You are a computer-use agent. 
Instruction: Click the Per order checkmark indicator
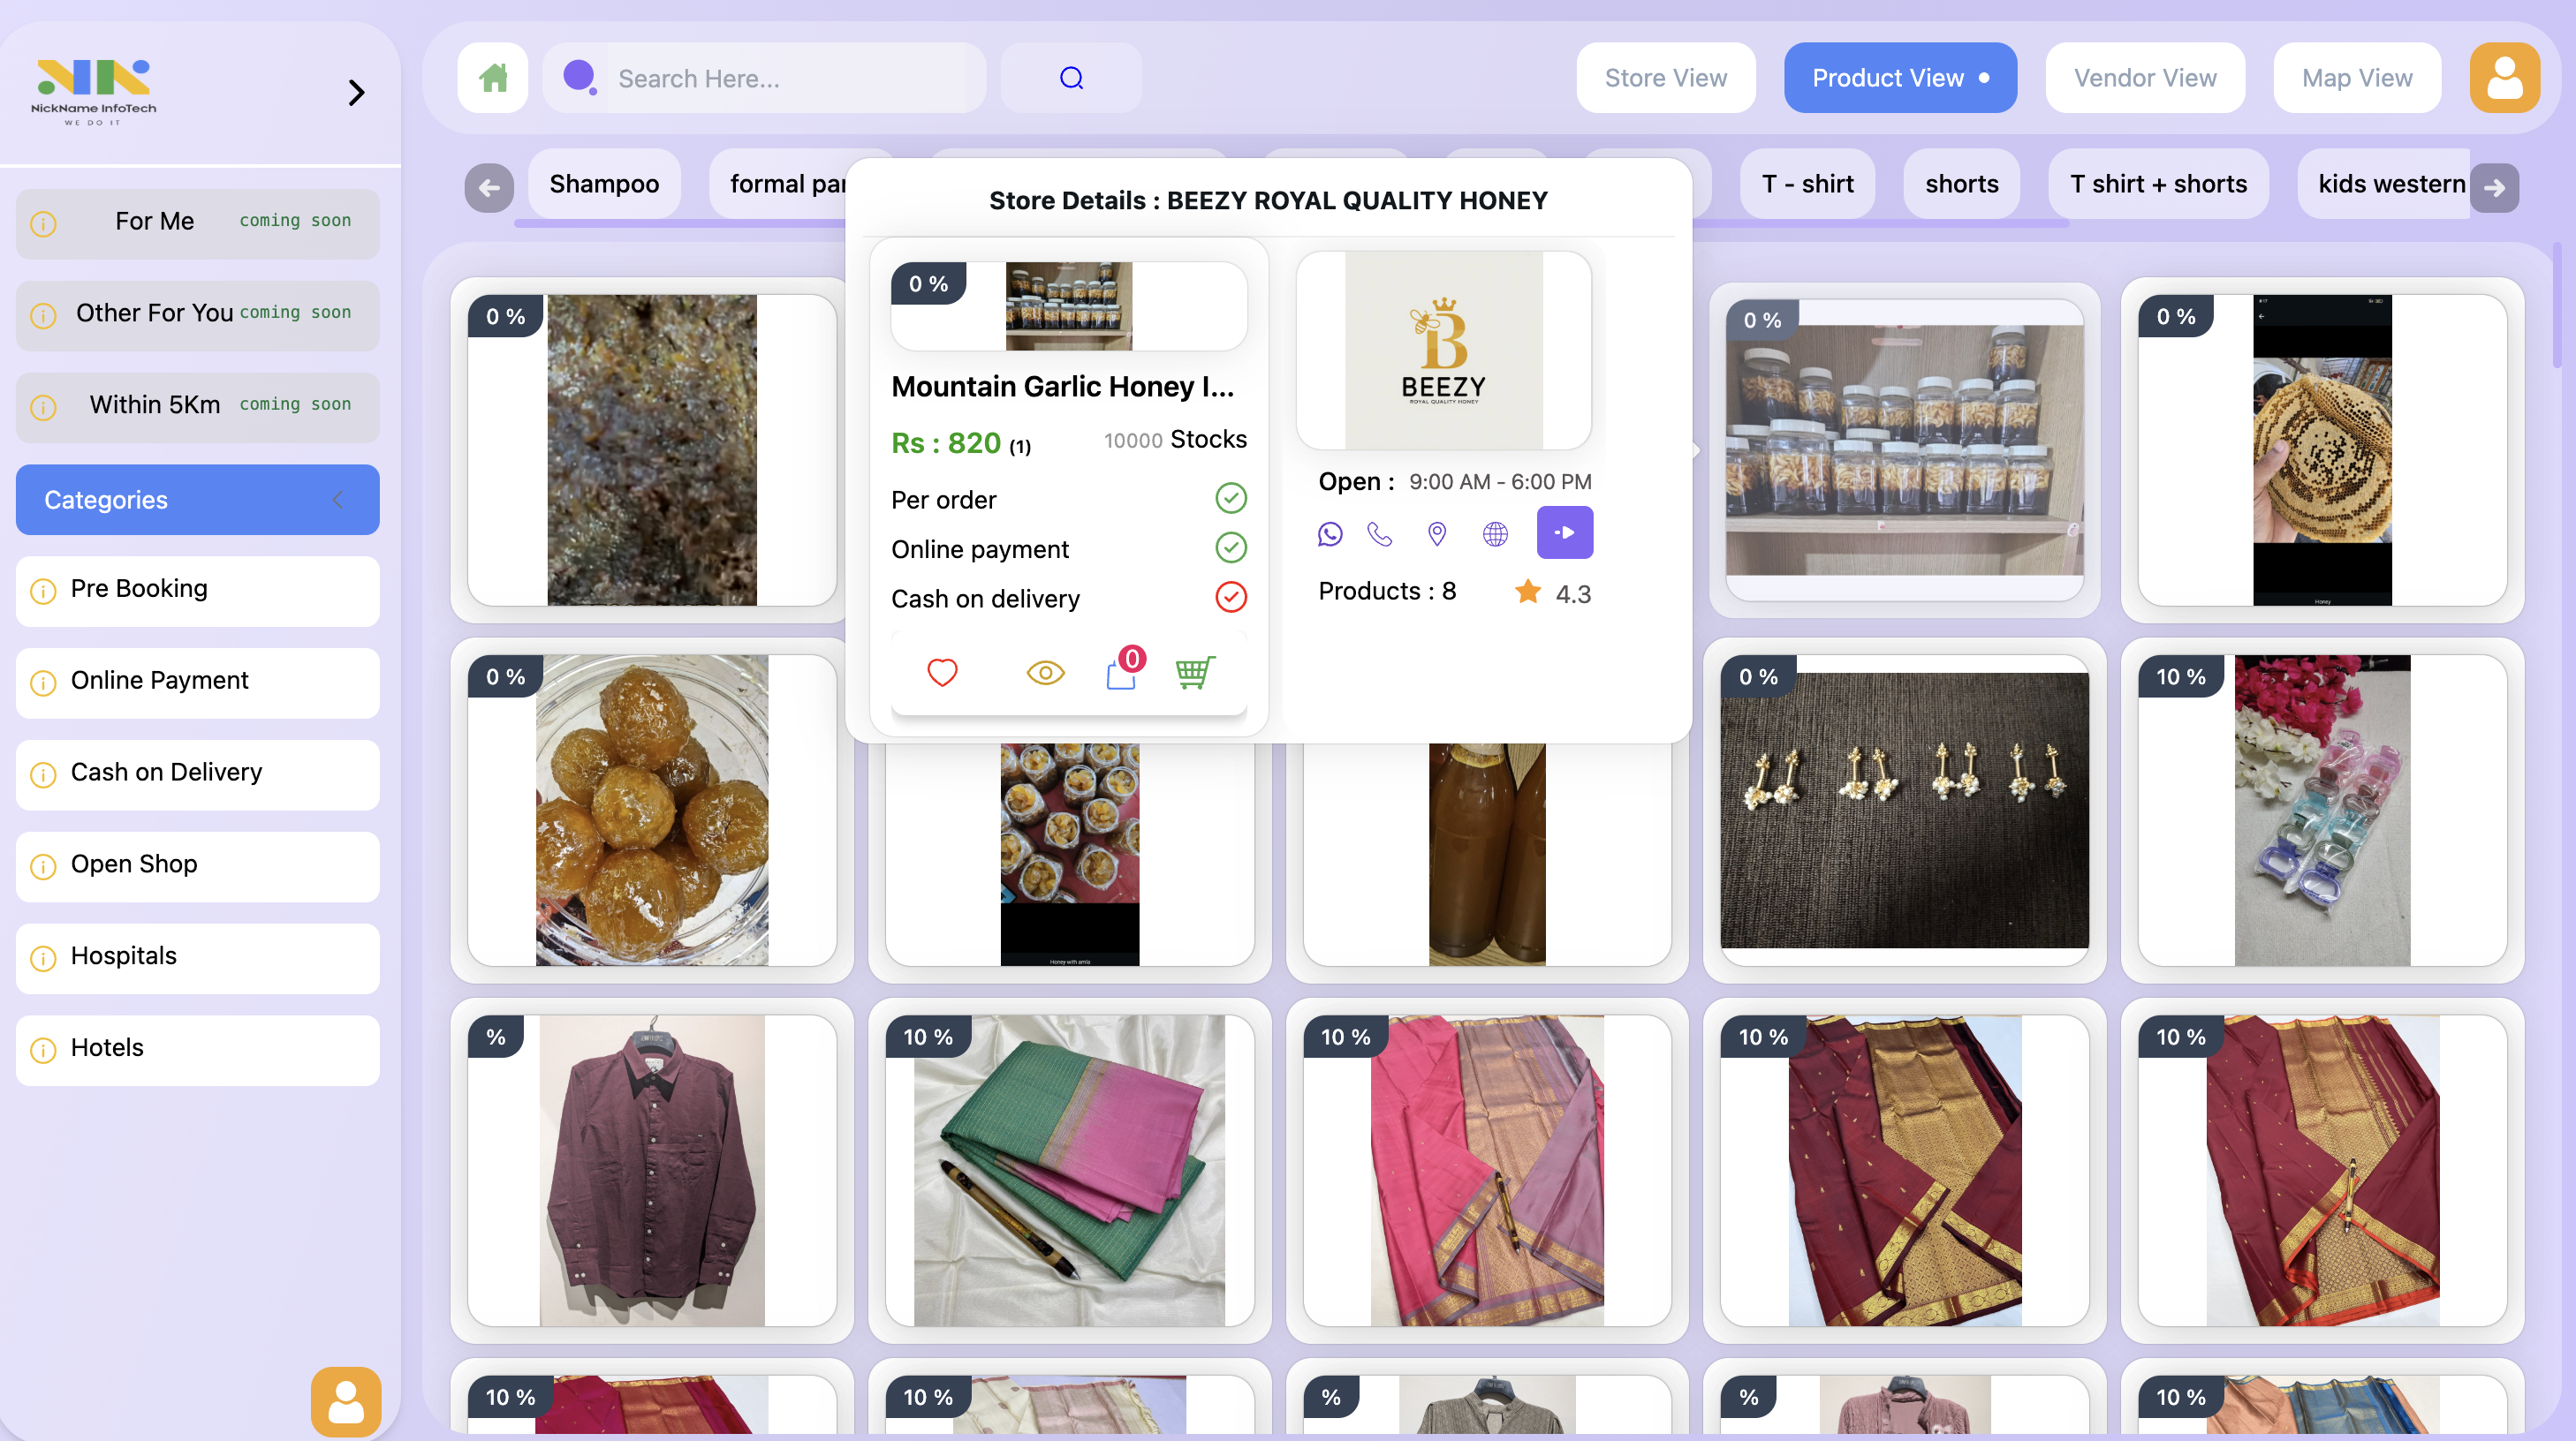[x=1230, y=499]
